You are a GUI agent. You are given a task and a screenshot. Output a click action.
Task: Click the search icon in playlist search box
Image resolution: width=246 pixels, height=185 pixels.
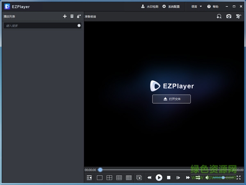[x=79, y=25]
